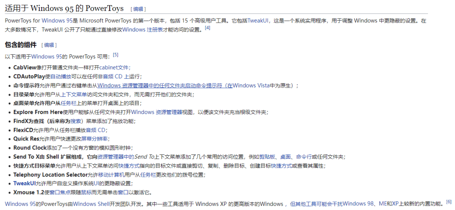
Task: Click the bold 快捷方式目标菜单 item name
Action: coord(34,166)
